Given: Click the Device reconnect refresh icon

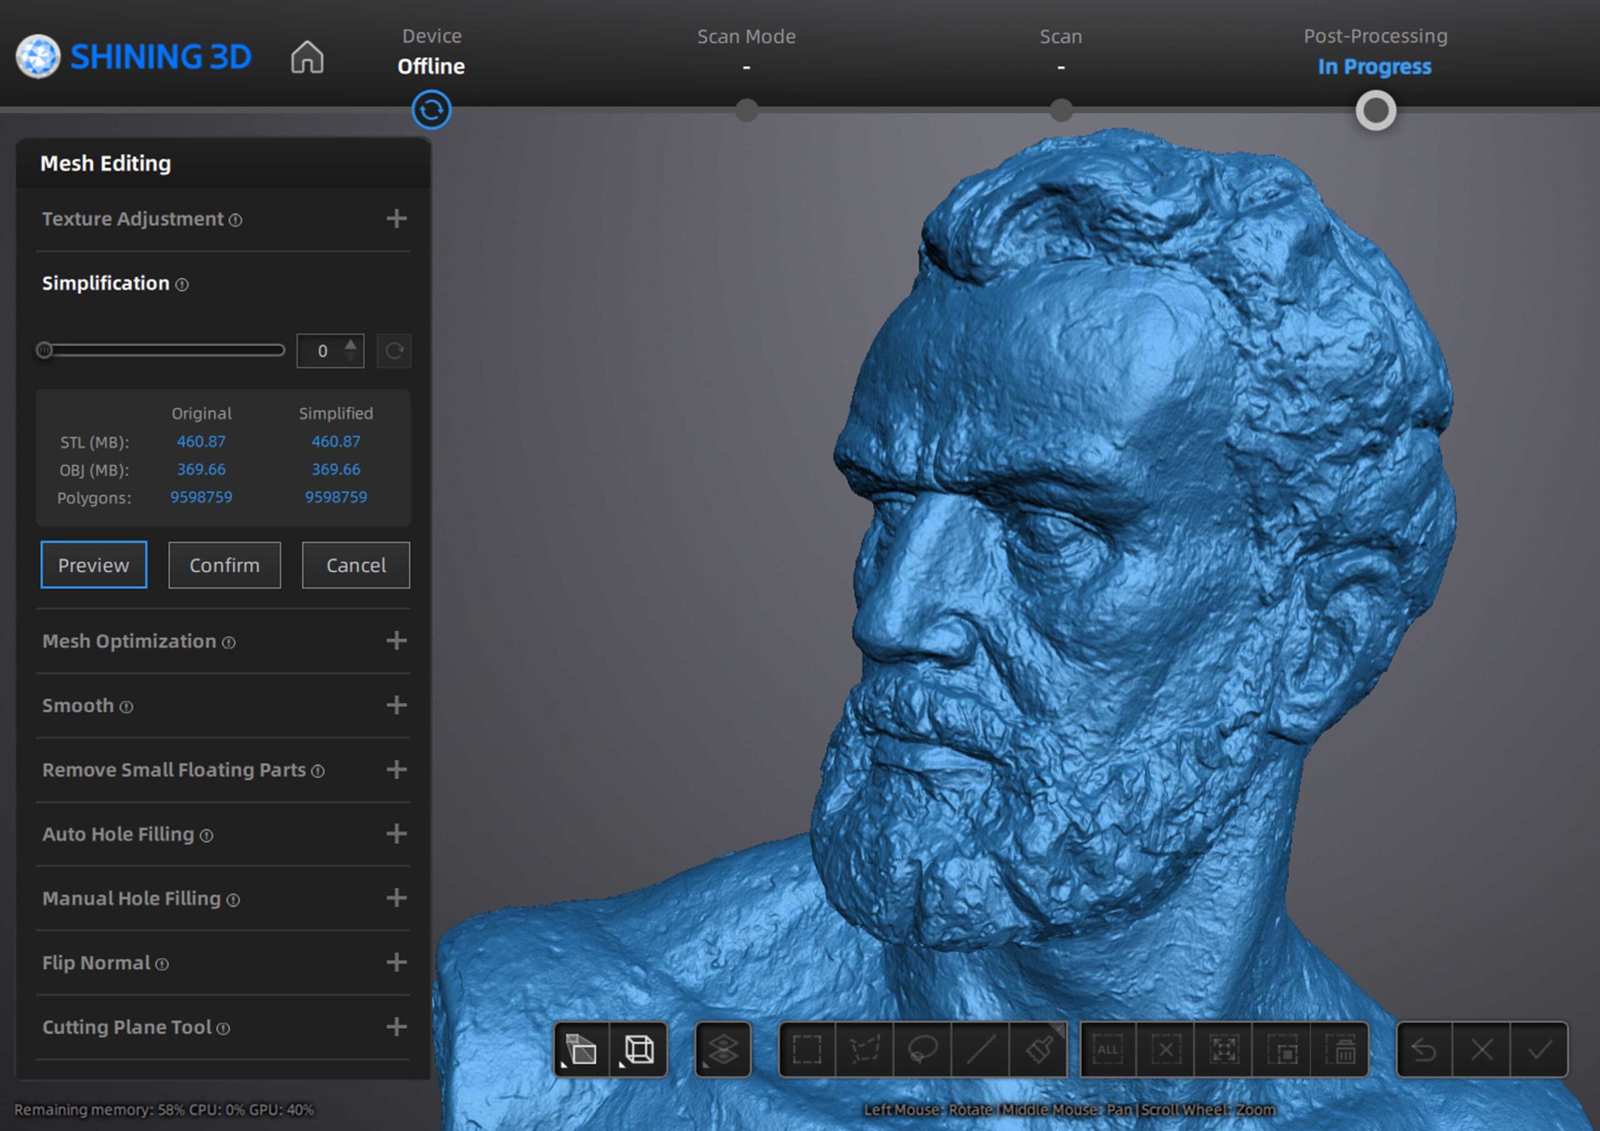Looking at the screenshot, I should point(431,110).
